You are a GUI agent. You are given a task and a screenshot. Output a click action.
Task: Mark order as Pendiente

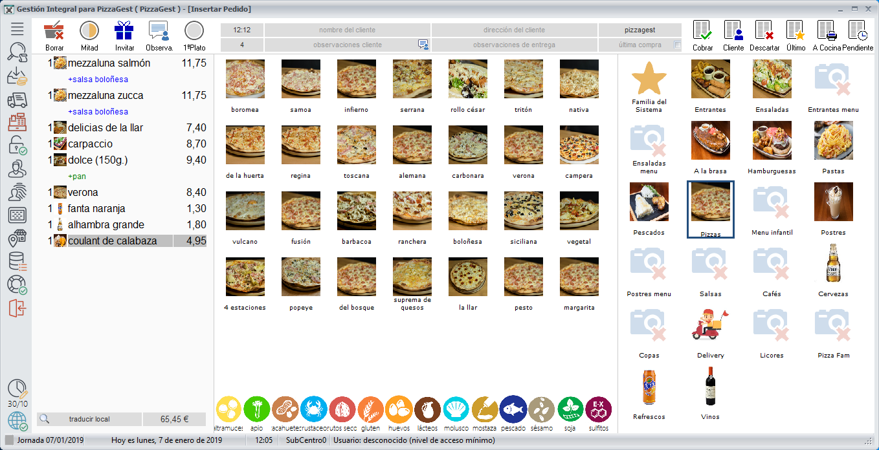click(x=858, y=32)
